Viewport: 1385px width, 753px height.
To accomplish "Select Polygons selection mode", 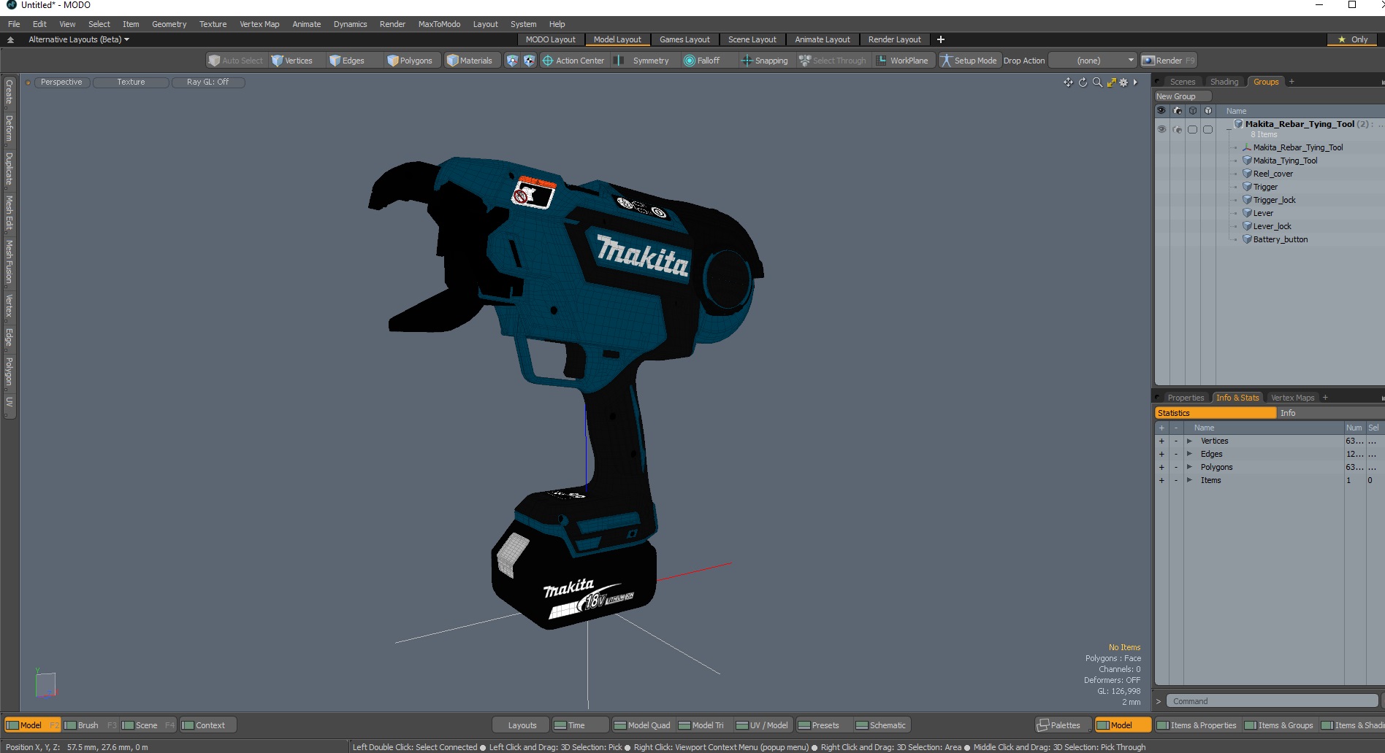I will click(x=411, y=61).
